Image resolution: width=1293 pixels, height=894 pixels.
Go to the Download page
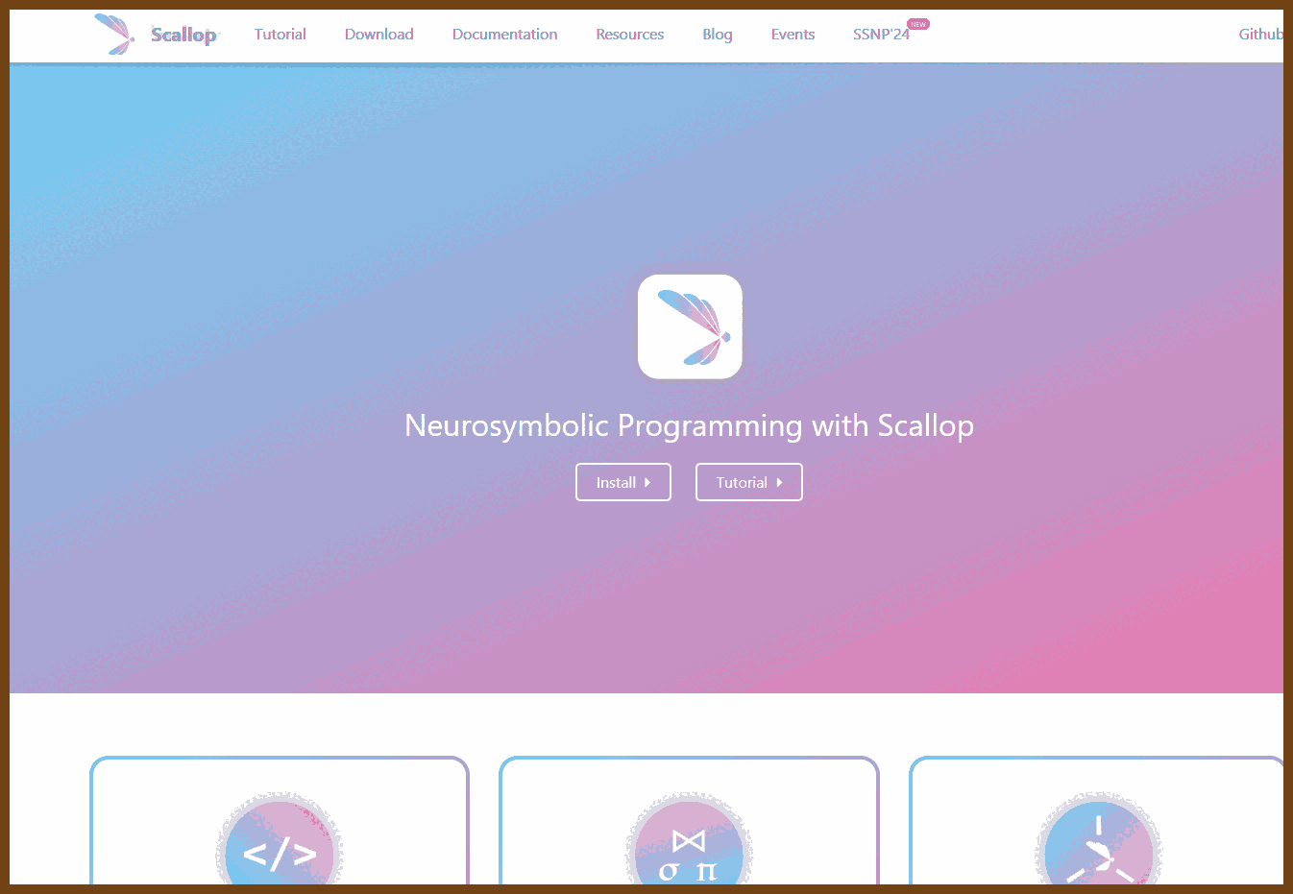coord(378,35)
